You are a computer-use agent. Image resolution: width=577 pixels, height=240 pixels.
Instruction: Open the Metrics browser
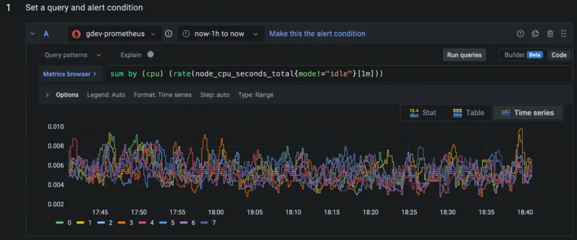pos(69,74)
